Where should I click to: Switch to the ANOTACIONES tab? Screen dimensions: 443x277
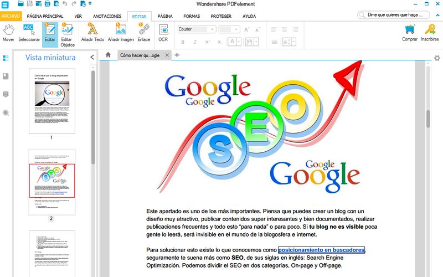coord(107,16)
